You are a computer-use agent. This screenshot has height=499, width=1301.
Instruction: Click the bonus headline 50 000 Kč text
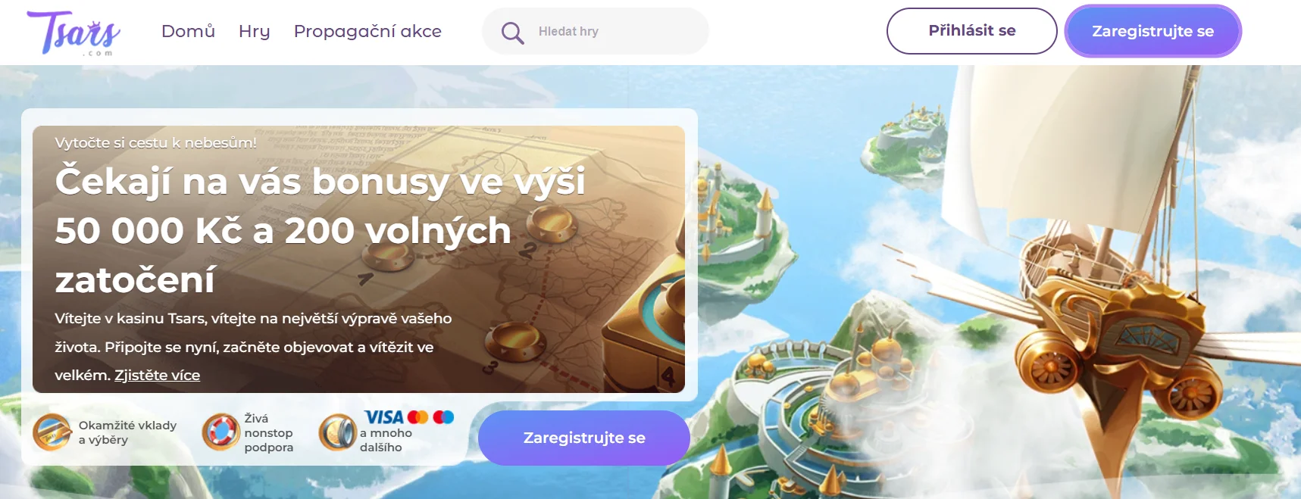149,231
